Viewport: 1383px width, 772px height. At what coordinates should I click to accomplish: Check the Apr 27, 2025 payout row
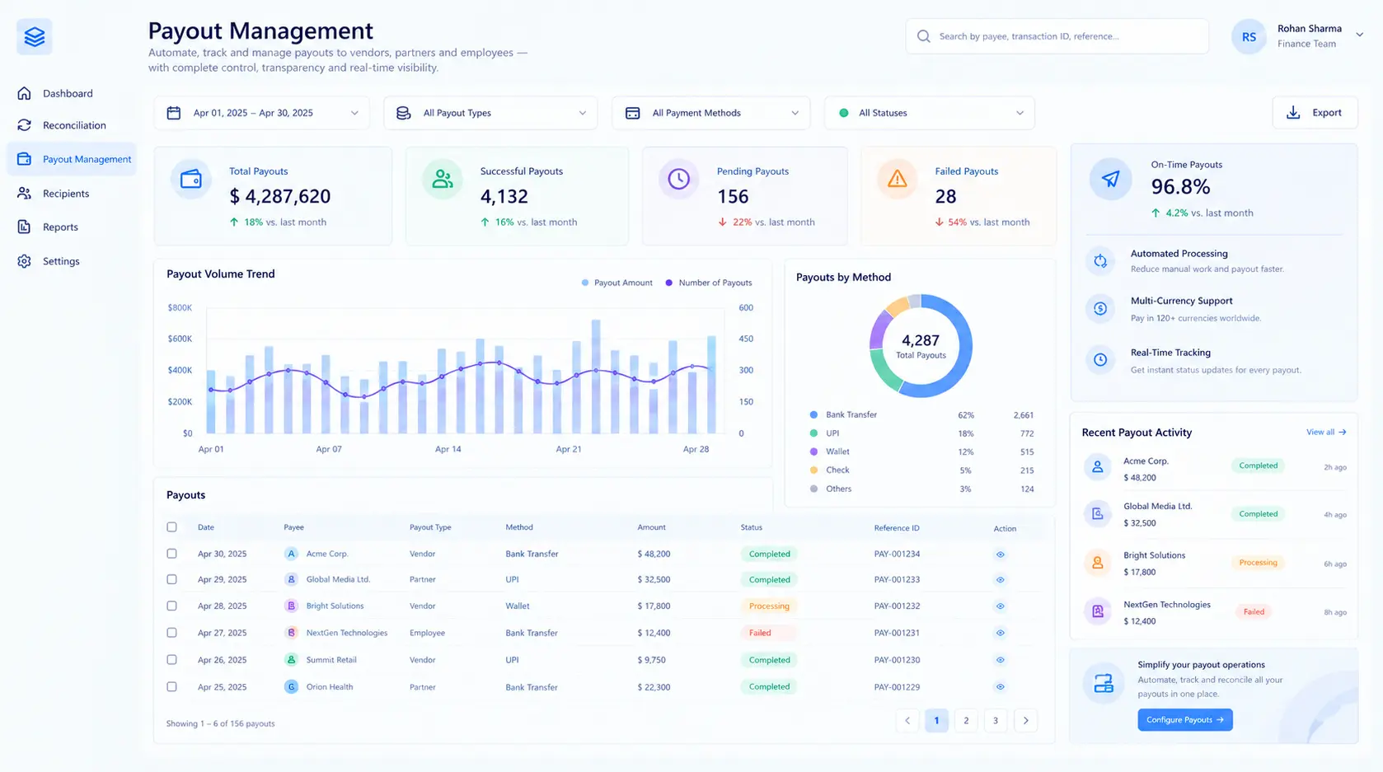pos(171,633)
